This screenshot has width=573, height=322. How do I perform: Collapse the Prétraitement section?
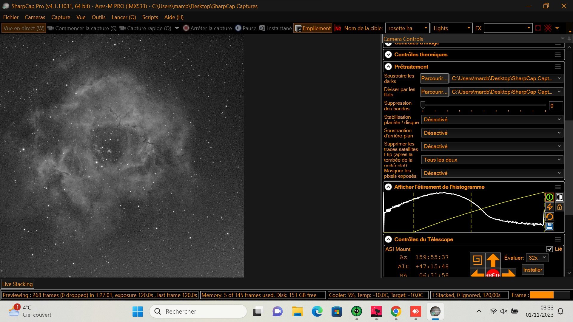point(388,67)
